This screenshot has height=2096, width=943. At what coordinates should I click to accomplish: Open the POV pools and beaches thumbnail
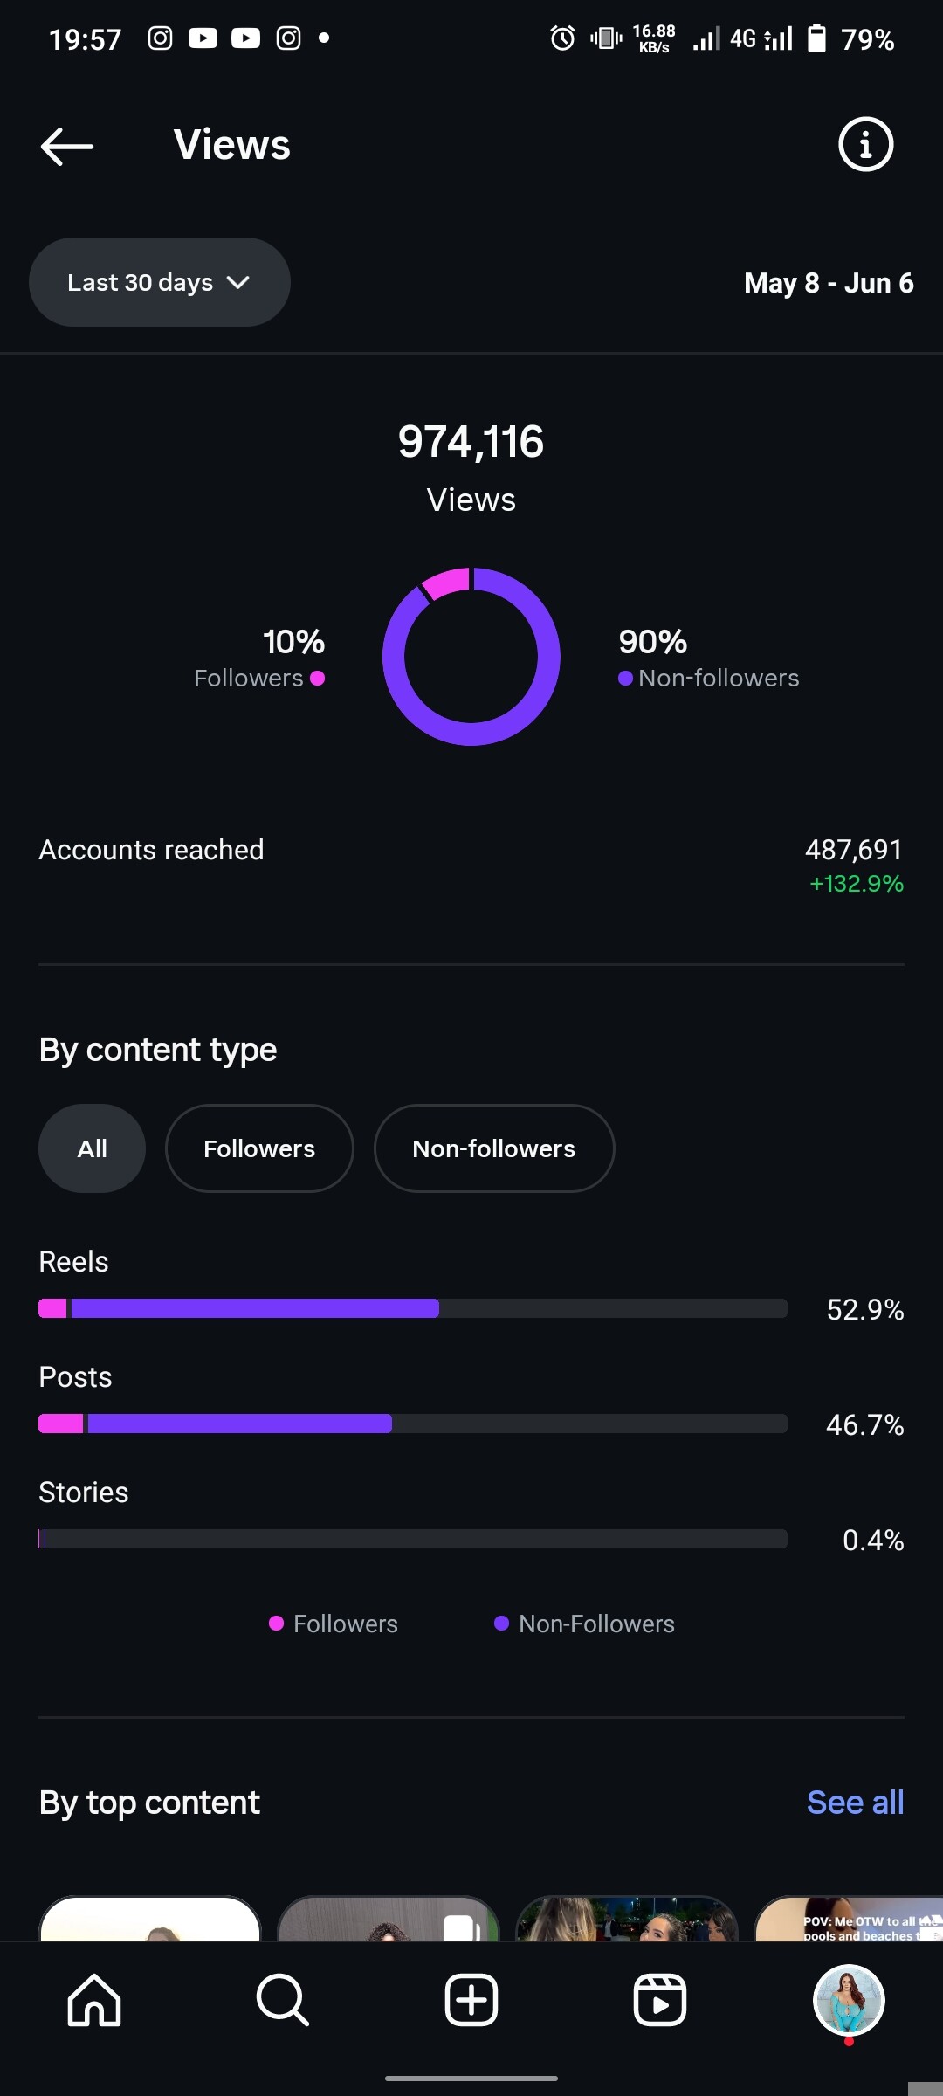(849, 1919)
